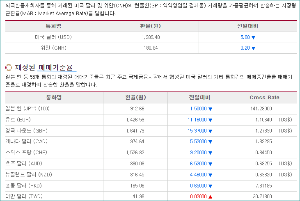300x201 pixels.
Task: Click the JPY cross rate 141.28000
Action: pyautogui.click(x=261, y=109)
